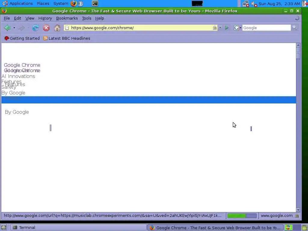The height and width of the screenshot is (231, 308).
Task: Open the Edit menu
Action: coord(17,18)
